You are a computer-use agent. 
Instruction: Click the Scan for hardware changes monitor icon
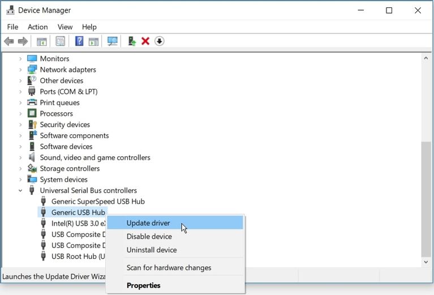[113, 41]
